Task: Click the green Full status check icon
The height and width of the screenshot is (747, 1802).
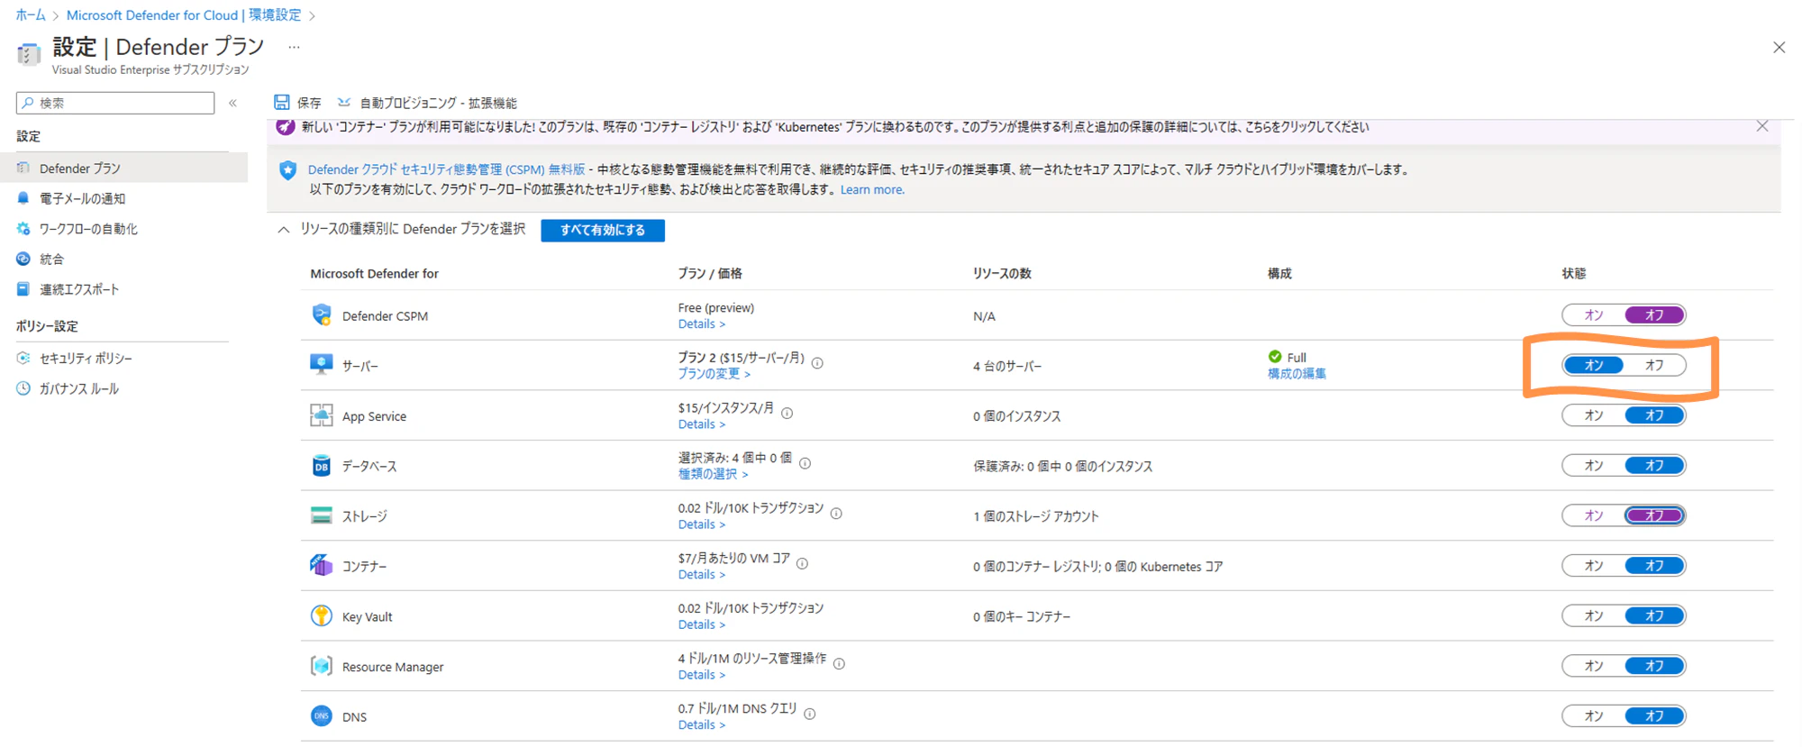Action: (x=1275, y=357)
